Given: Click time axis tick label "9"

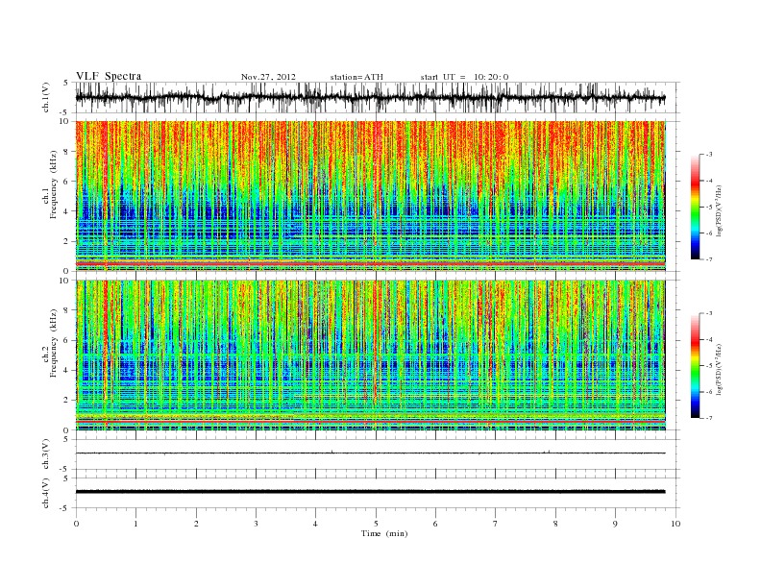Looking at the screenshot, I should 615,524.
